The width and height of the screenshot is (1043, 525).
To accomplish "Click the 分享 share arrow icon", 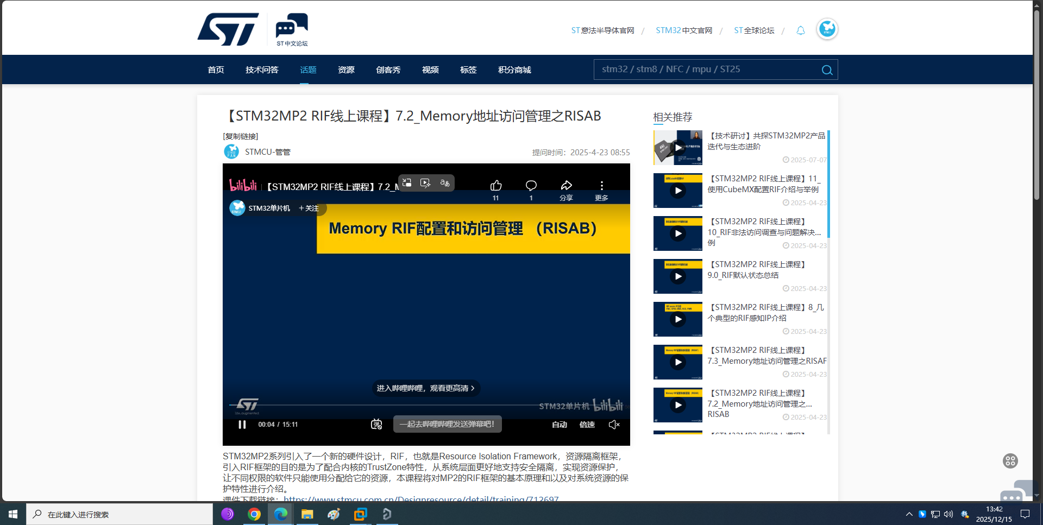I will click(567, 186).
